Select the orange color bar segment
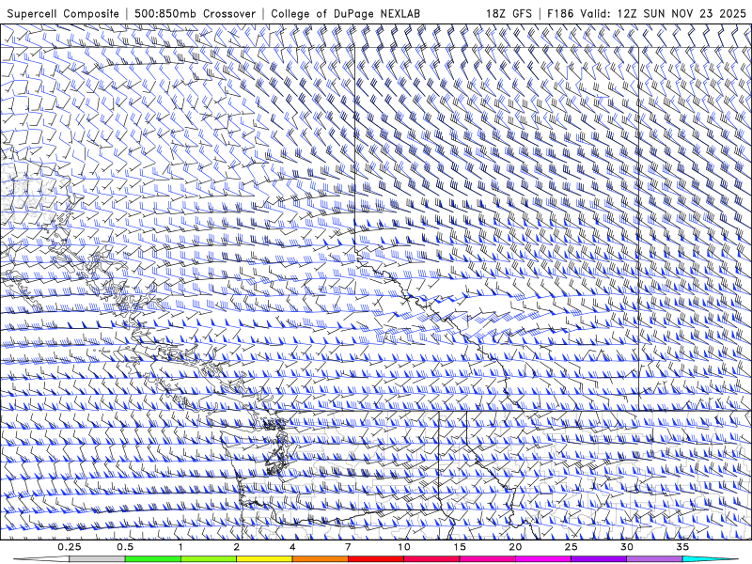Screen dimensions: 752x564 320,559
